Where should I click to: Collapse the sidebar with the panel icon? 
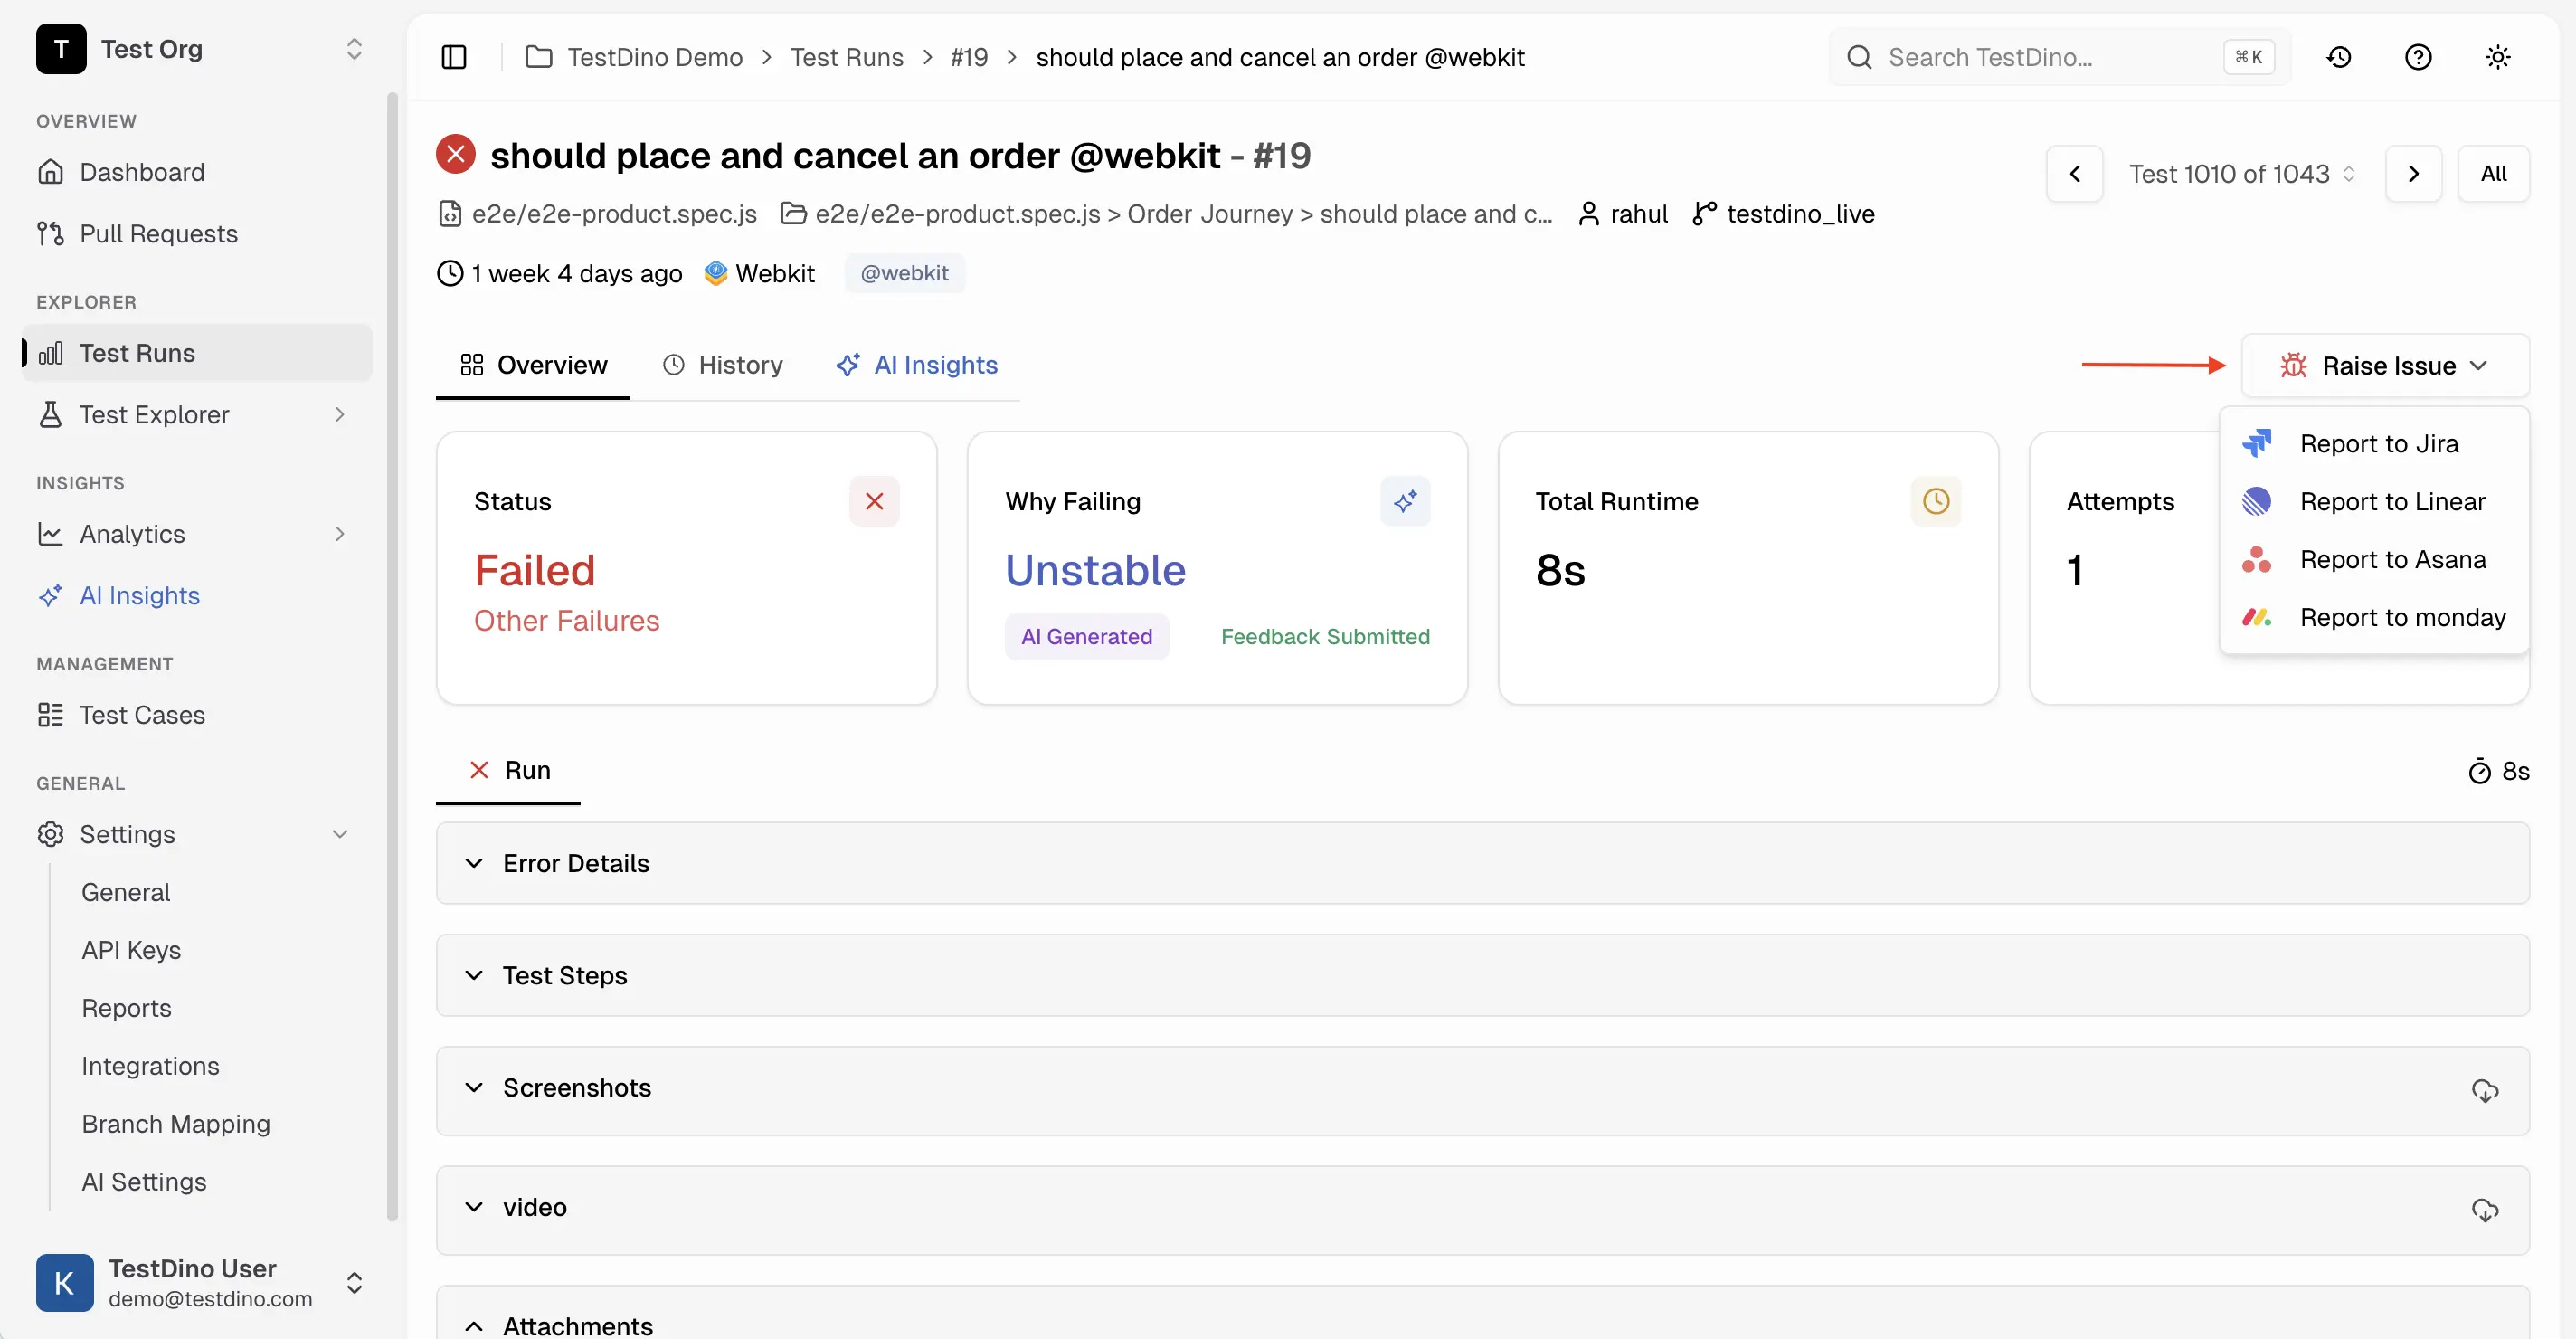tap(455, 57)
